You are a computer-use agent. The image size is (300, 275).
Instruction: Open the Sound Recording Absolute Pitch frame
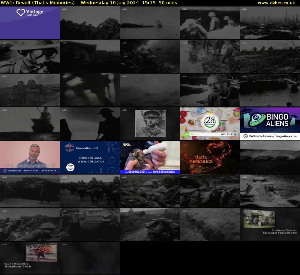[30, 258]
